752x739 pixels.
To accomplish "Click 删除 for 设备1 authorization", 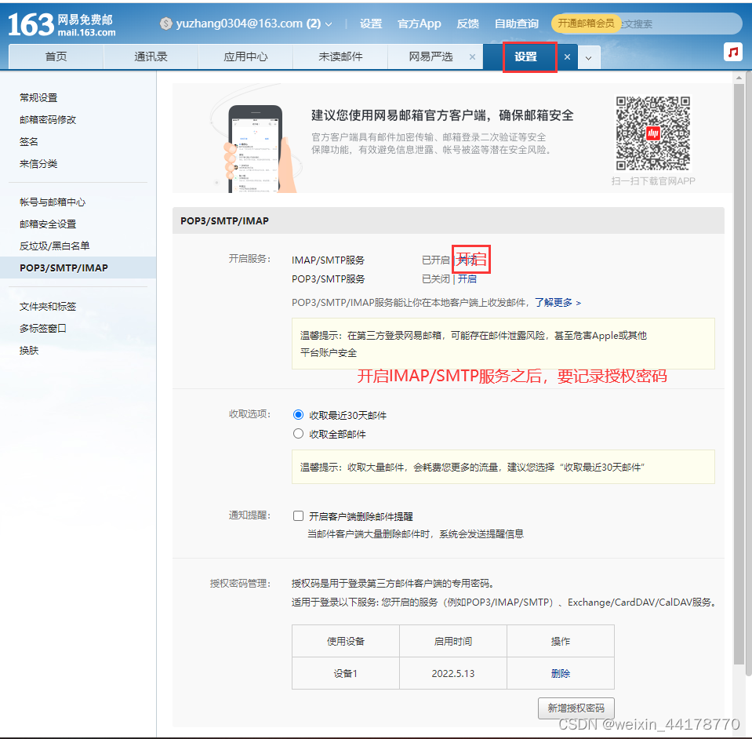I will [561, 673].
